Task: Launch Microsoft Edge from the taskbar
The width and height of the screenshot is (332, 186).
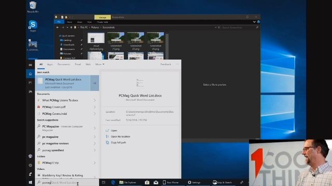Action: pos(113,182)
